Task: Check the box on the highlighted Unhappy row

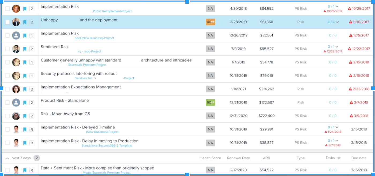Action: click(7, 22)
